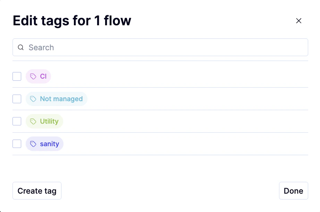The height and width of the screenshot is (212, 320).
Task: Click the Edit tags for 1 flow heading
Action: [x=72, y=20]
